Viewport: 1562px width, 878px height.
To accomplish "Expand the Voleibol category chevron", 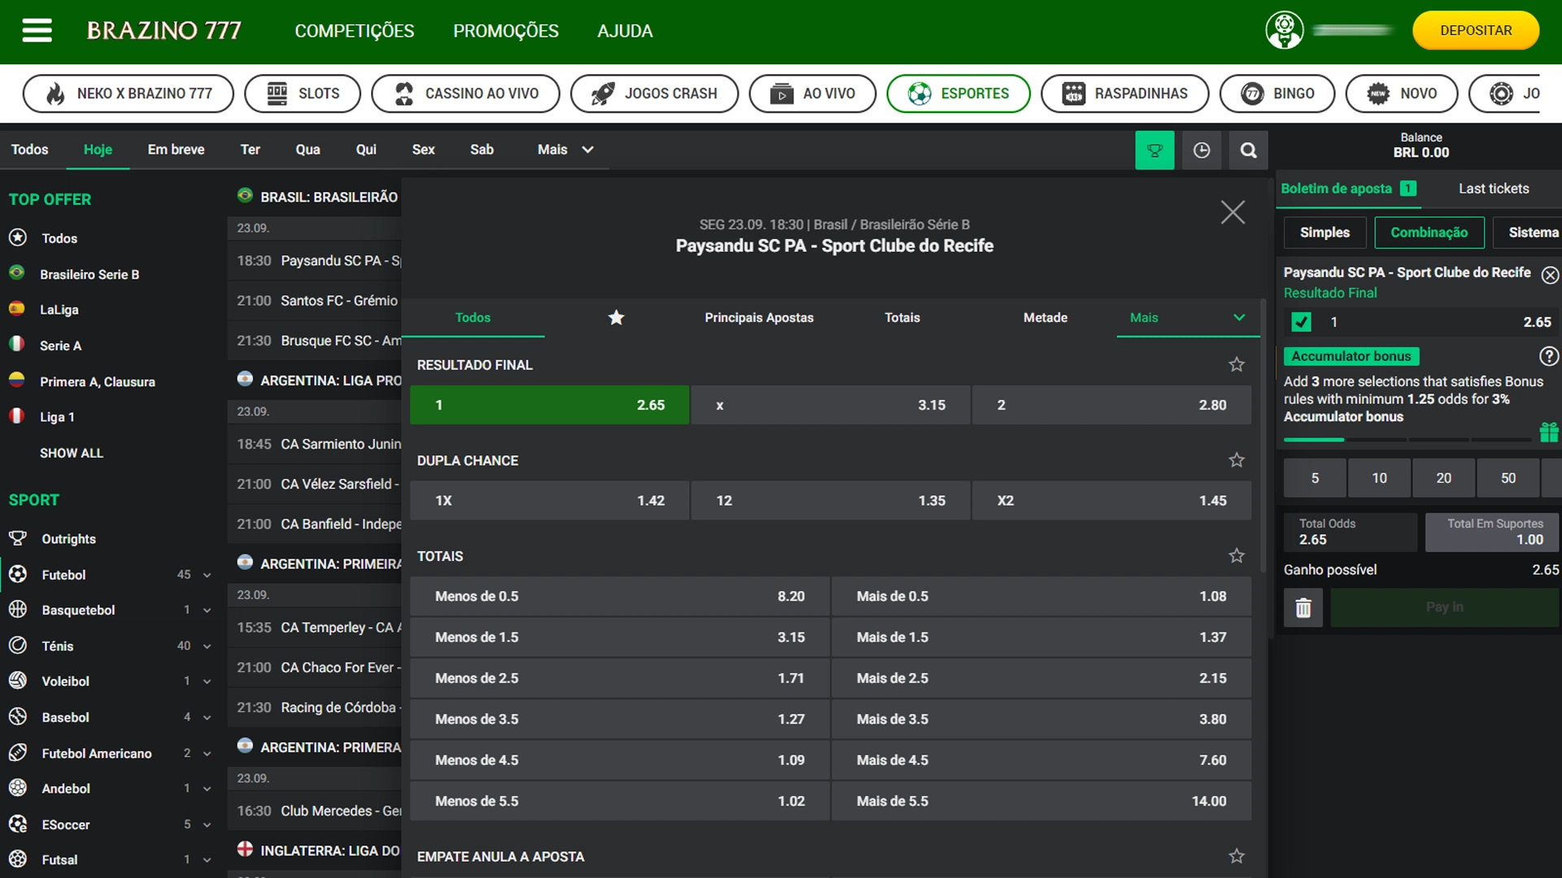I will coord(207,681).
